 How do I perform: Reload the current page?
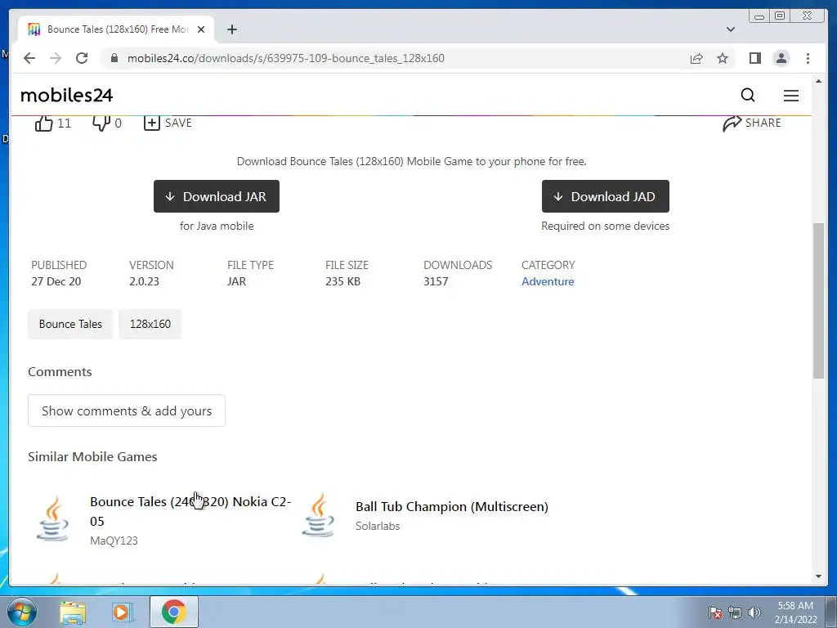point(82,58)
